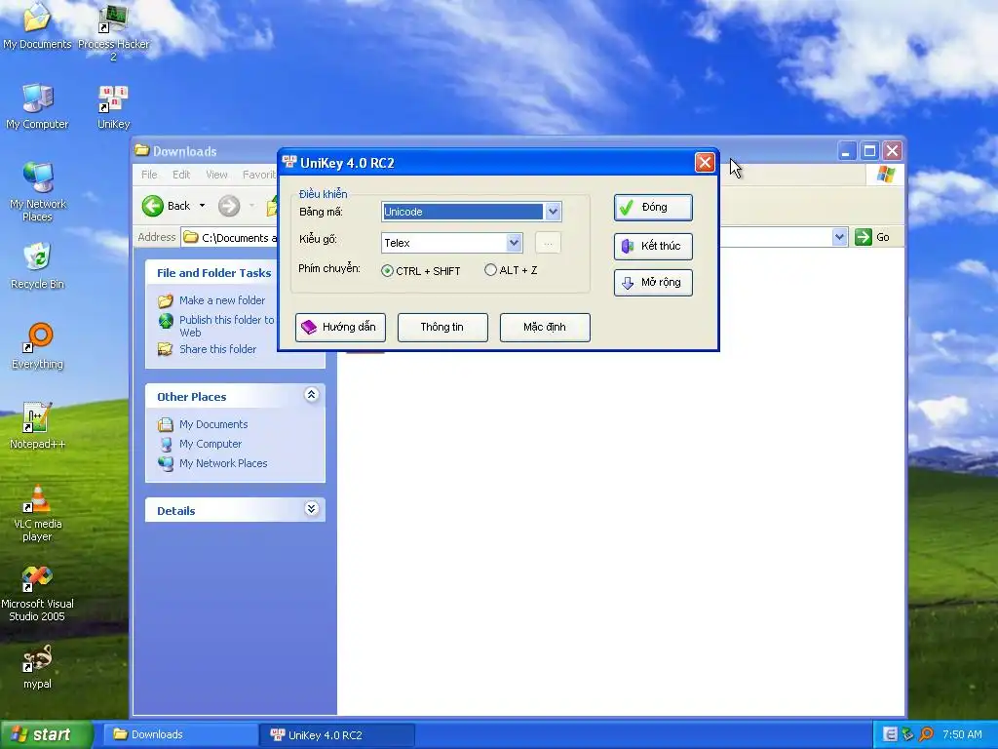Launch Notepad++ from the desktop
Image resolution: width=998 pixels, height=749 pixels.
pyautogui.click(x=37, y=417)
